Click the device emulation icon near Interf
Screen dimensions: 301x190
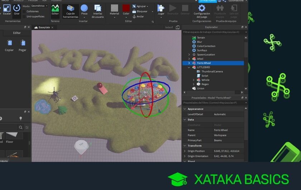(x=178, y=27)
